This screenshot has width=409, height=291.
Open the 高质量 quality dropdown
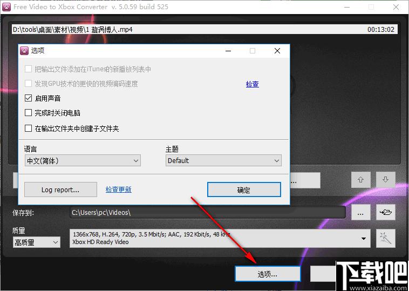[37, 242]
